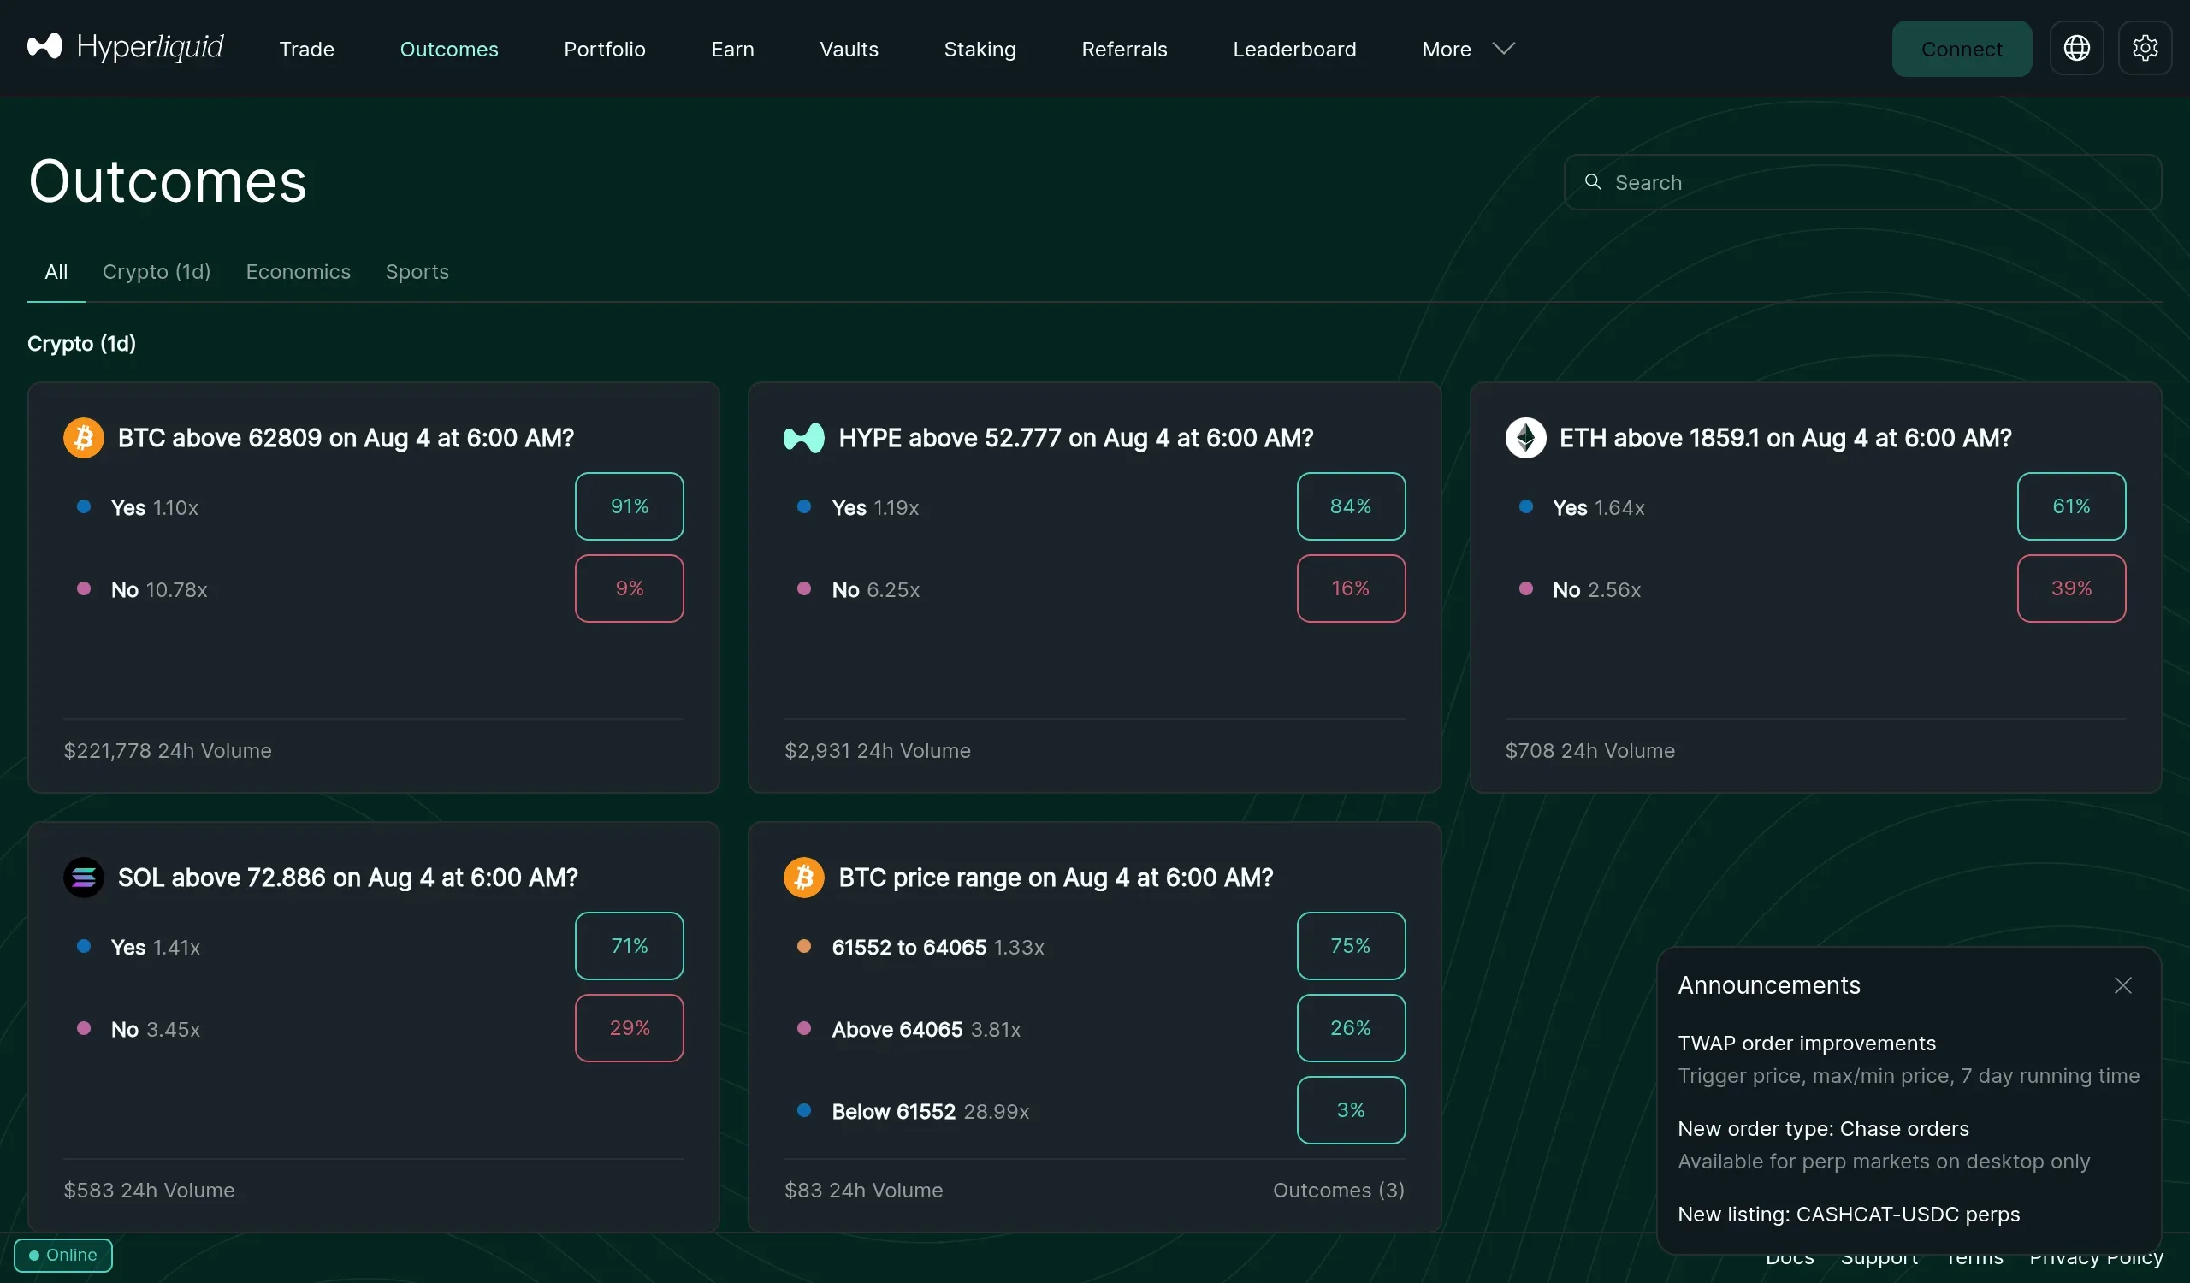Image resolution: width=2190 pixels, height=1283 pixels.
Task: Click the search magnifier icon
Action: click(x=1592, y=182)
